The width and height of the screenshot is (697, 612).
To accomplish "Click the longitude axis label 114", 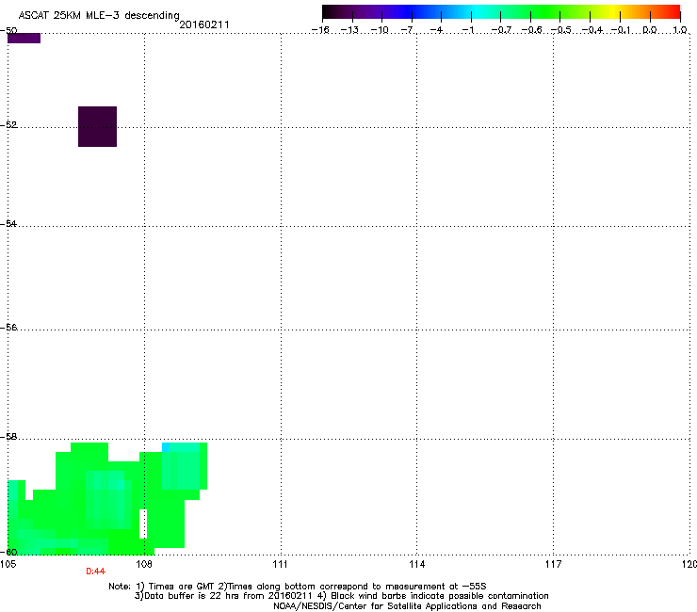I will [416, 564].
